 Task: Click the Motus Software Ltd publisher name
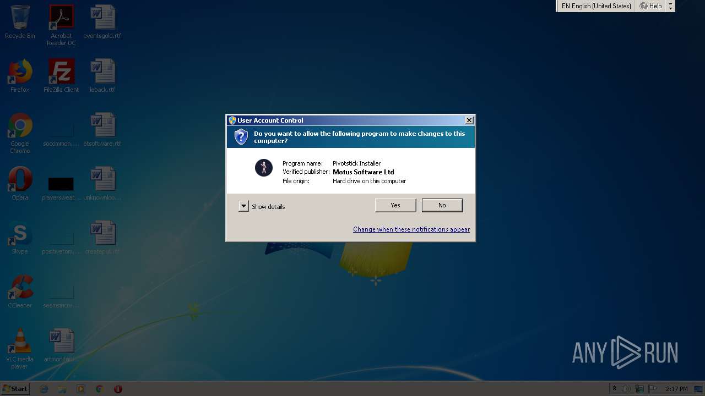(364, 172)
